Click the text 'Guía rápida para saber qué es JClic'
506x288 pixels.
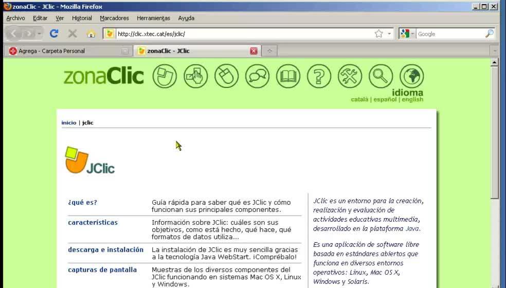coord(209,203)
